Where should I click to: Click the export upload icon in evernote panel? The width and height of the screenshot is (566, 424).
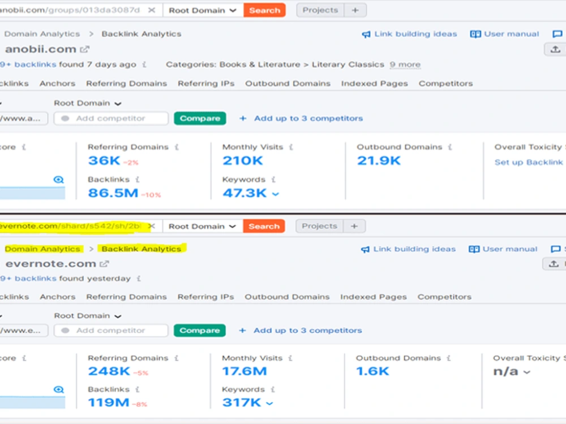554,264
